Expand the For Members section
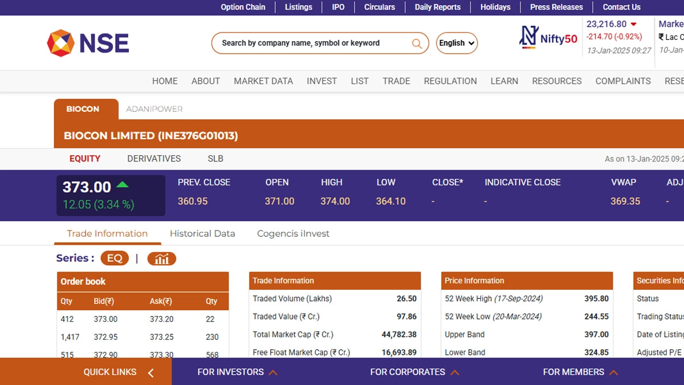 pyautogui.click(x=580, y=372)
